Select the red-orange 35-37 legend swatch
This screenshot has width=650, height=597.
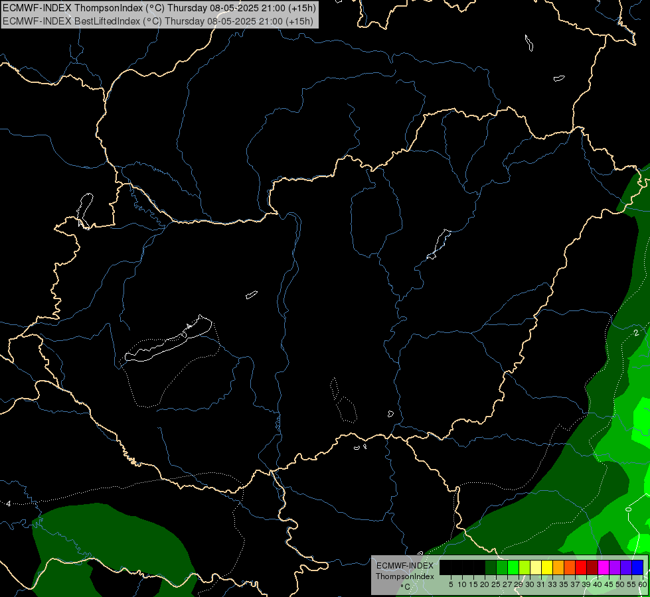tap(570, 567)
